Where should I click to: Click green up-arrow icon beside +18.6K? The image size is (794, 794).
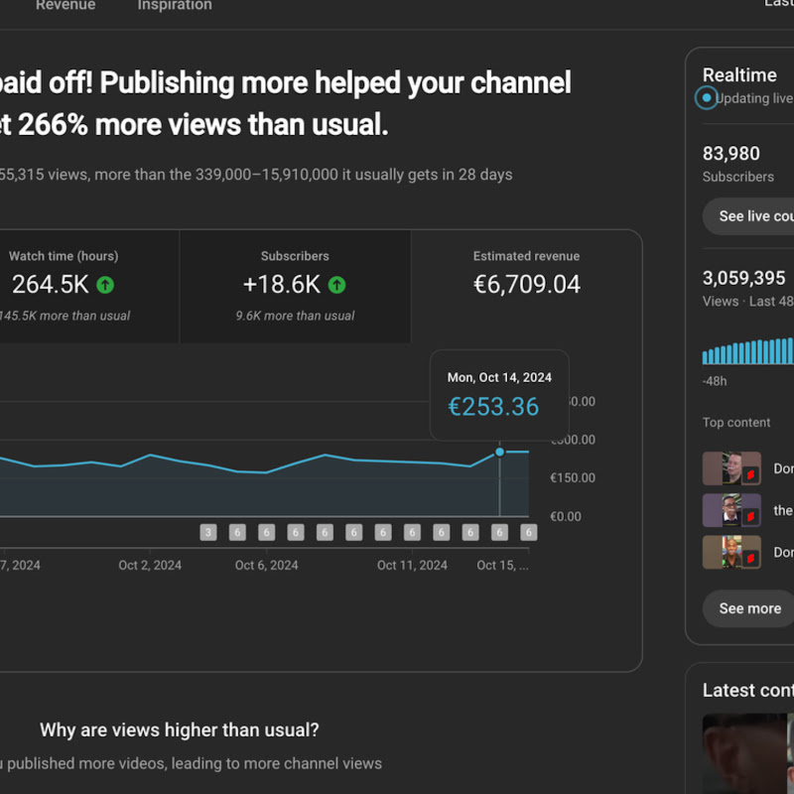336,285
